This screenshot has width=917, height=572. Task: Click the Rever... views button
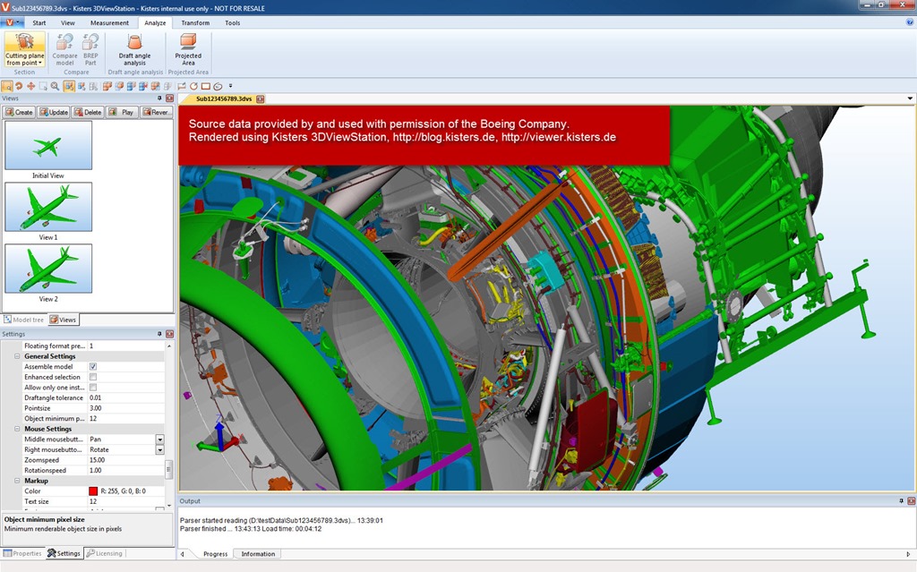pyautogui.click(x=156, y=112)
